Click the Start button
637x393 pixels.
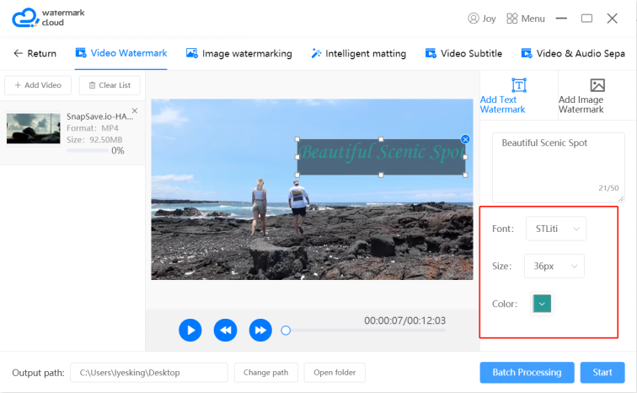(x=602, y=372)
